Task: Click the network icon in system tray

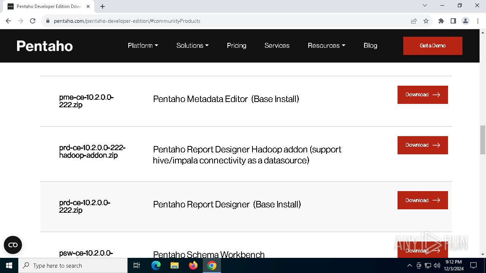Action: (x=428, y=265)
